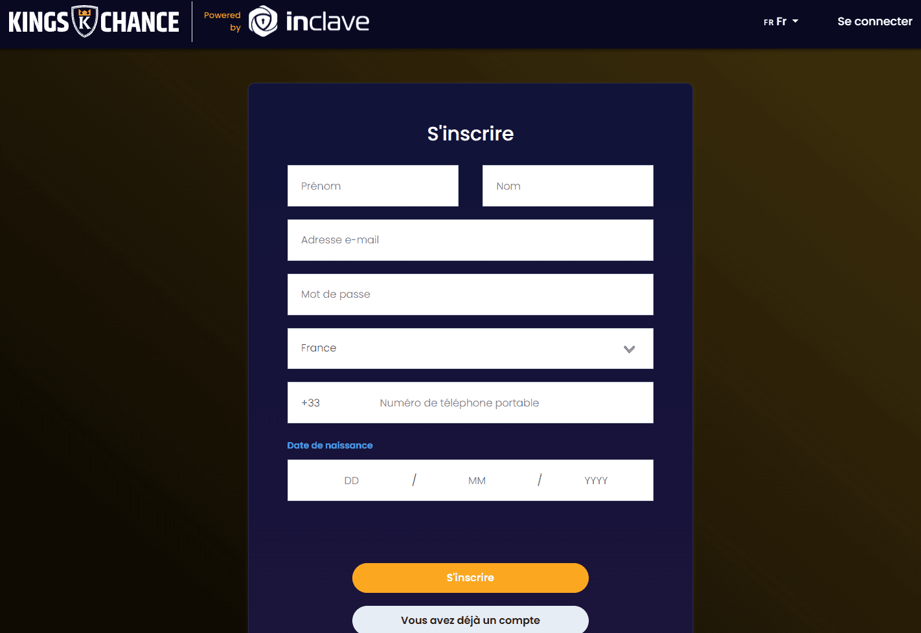Click the small caret beside Fr

[795, 21]
